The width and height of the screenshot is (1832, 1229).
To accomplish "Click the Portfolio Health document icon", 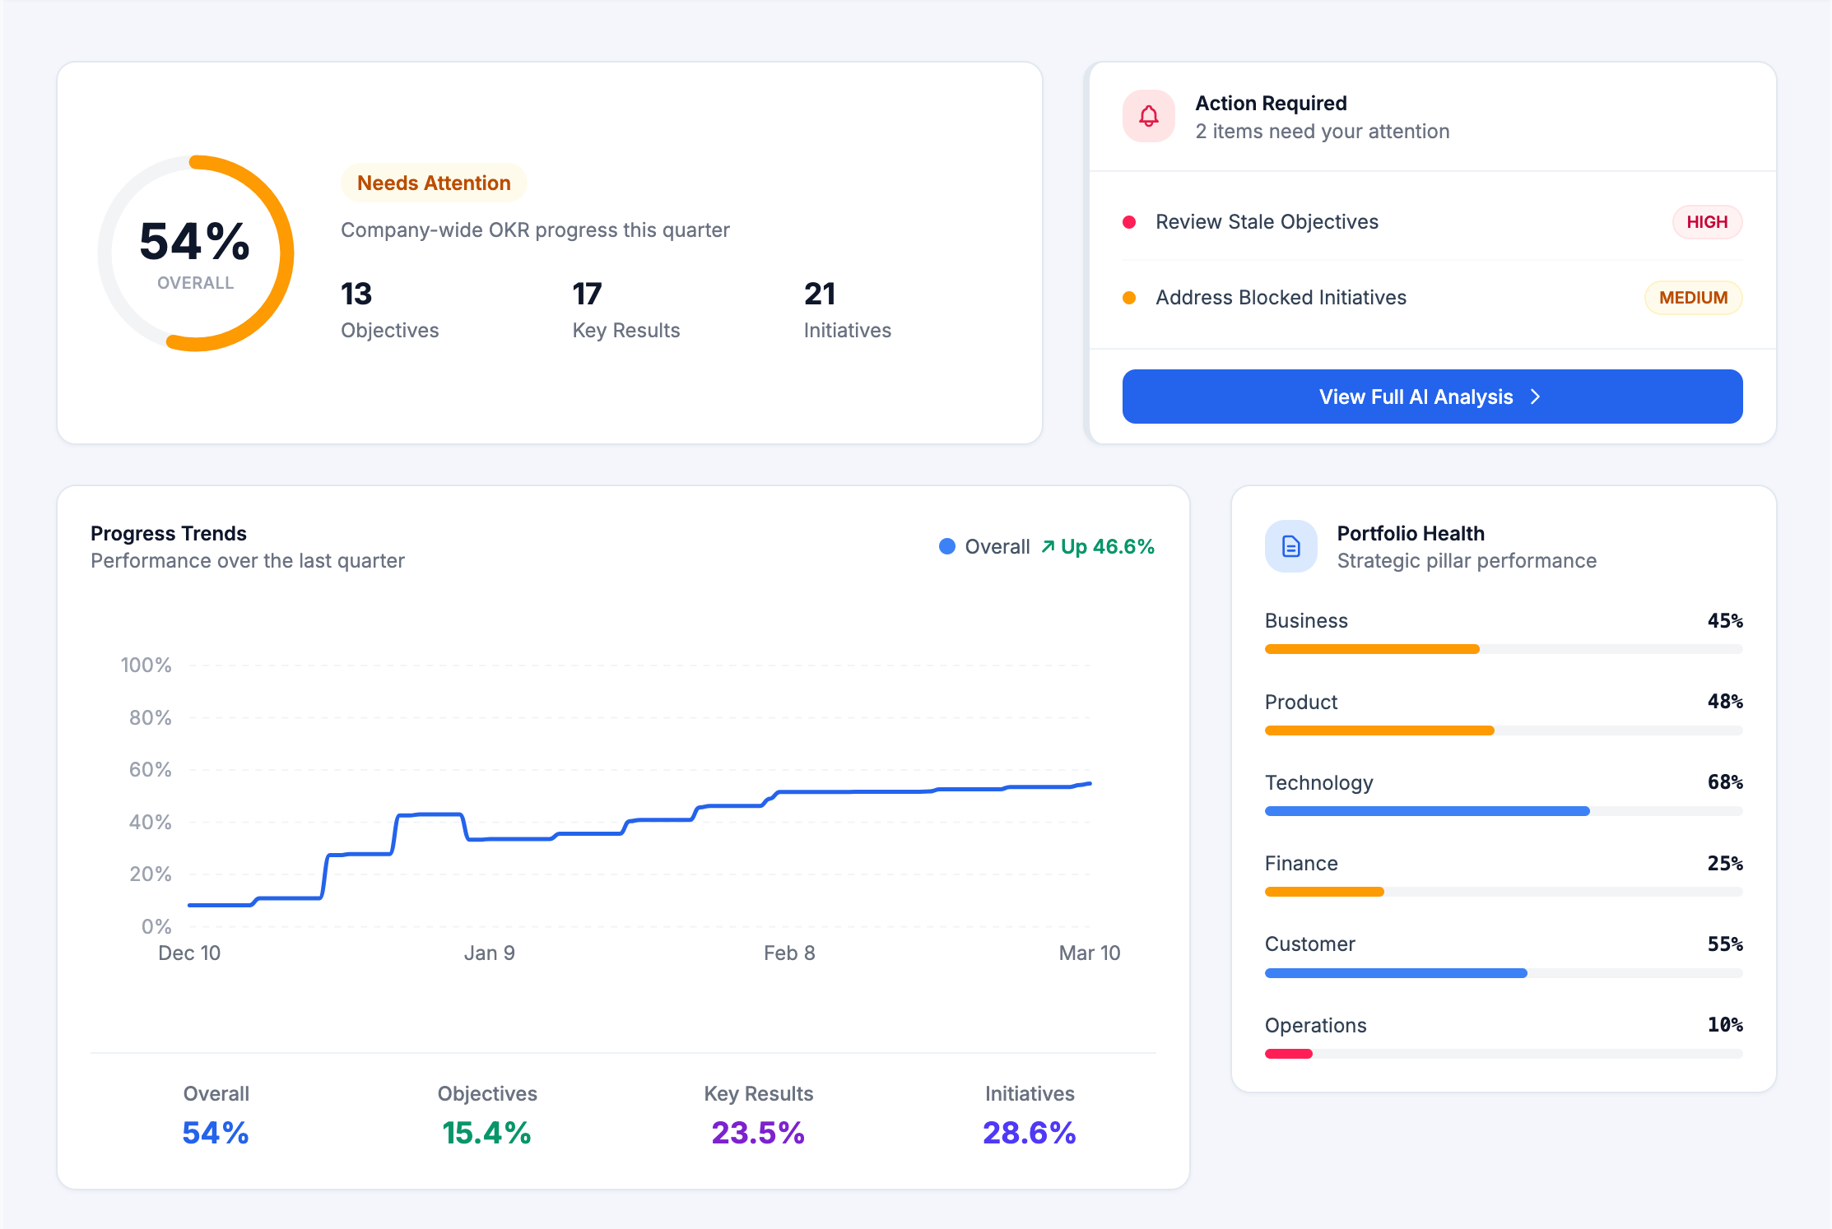I will [1290, 545].
